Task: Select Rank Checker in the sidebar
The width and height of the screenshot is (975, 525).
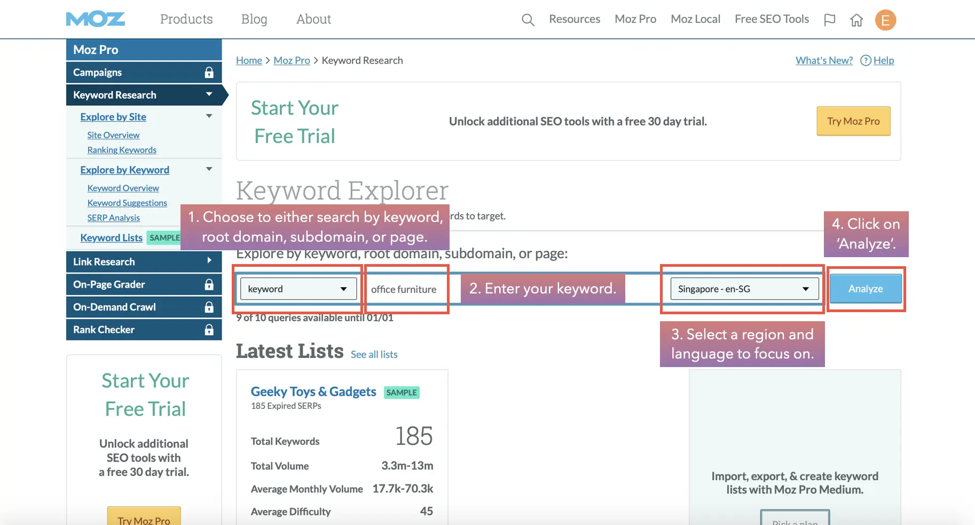Action: tap(144, 330)
